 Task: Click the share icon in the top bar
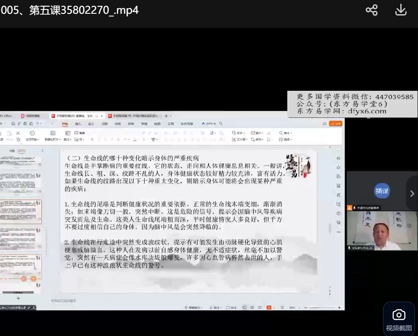click(371, 10)
